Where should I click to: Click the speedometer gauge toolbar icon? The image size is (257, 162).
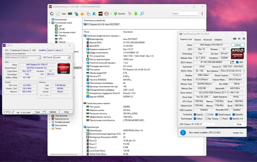coord(107,14)
